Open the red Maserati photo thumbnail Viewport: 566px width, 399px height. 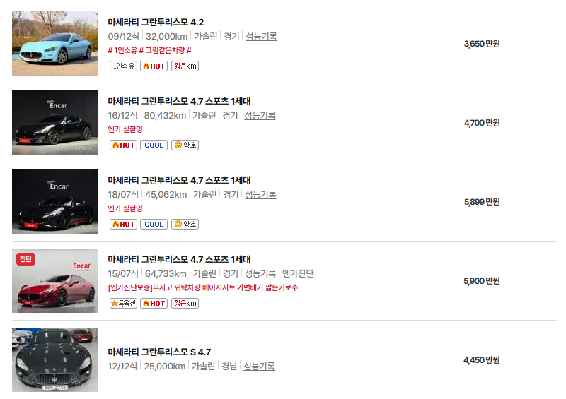coord(55,280)
